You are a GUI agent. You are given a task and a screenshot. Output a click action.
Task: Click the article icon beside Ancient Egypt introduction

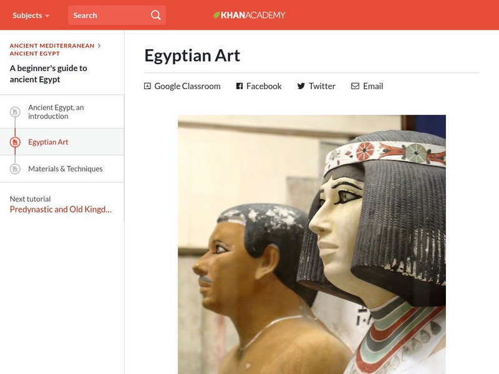[15, 112]
